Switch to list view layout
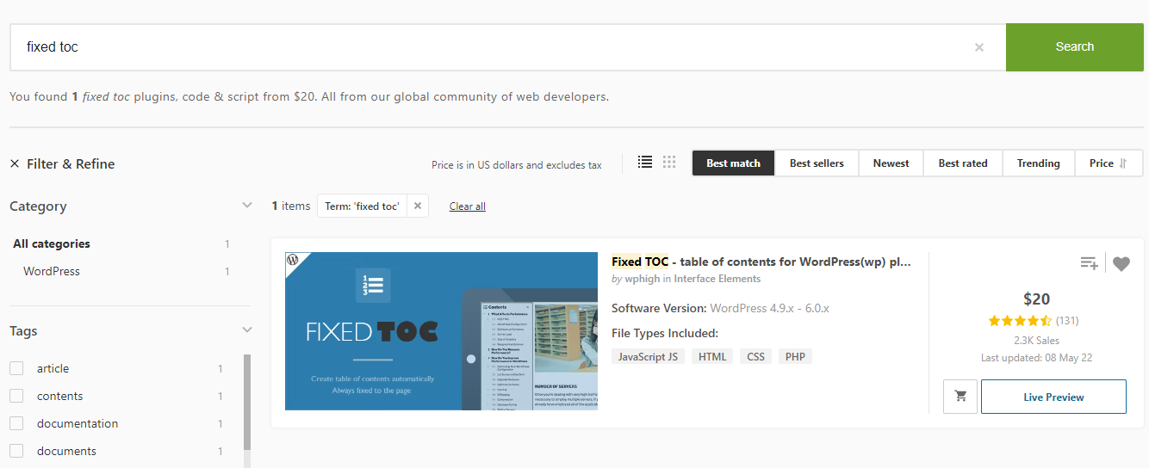 (x=645, y=162)
